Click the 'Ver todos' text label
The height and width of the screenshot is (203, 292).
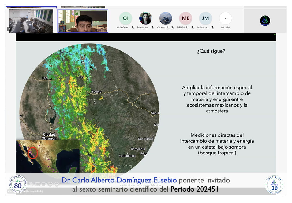pyautogui.click(x=225, y=28)
